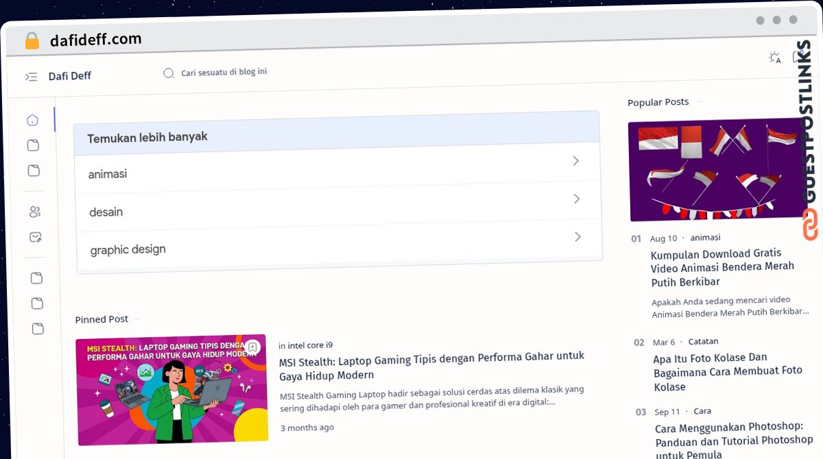Click the 'Temukan lebih banyak' header

[147, 137]
